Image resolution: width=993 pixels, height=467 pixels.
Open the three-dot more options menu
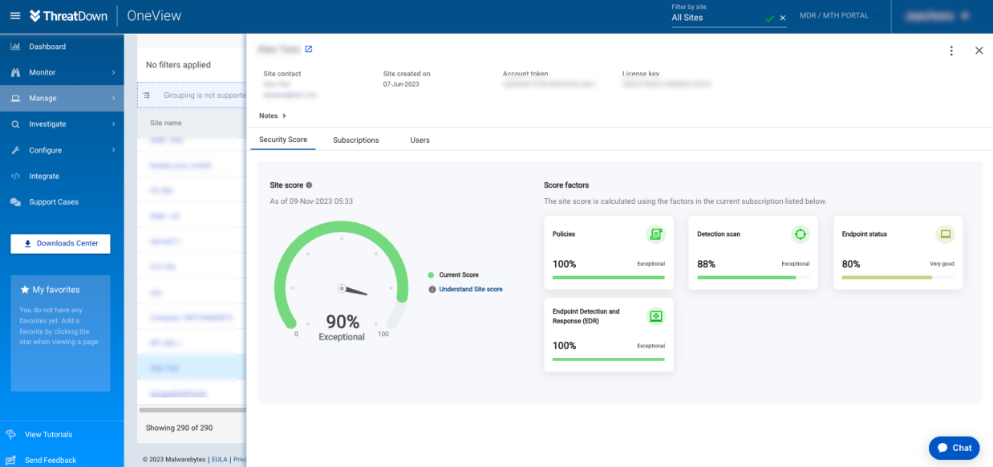point(951,51)
